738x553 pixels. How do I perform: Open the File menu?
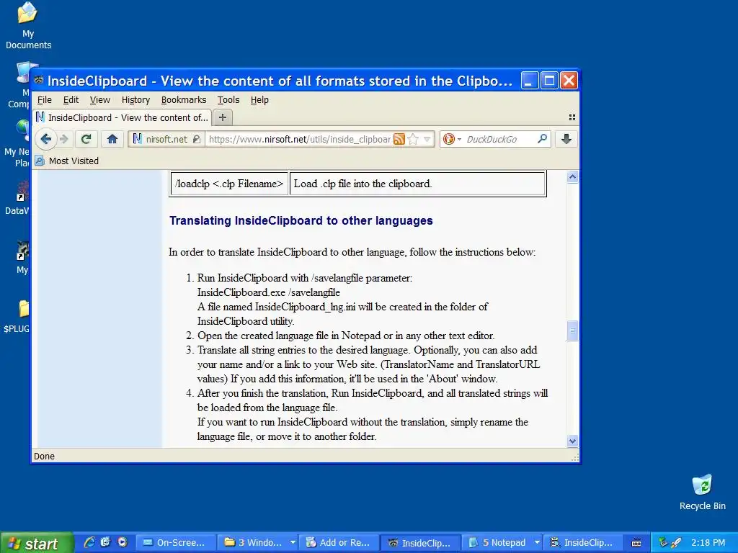[x=44, y=99]
